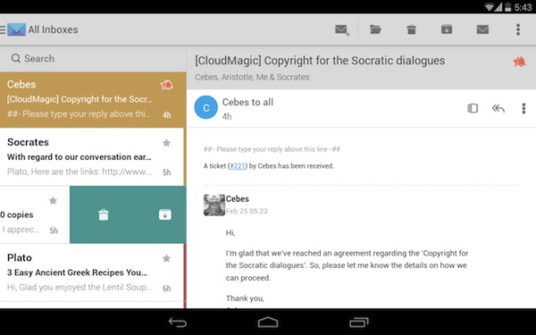Reply all to Cebes message

click(x=498, y=108)
